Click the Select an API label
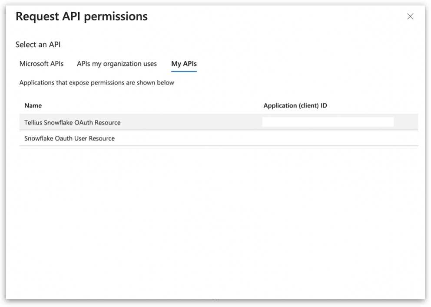The image size is (431, 307). point(38,45)
